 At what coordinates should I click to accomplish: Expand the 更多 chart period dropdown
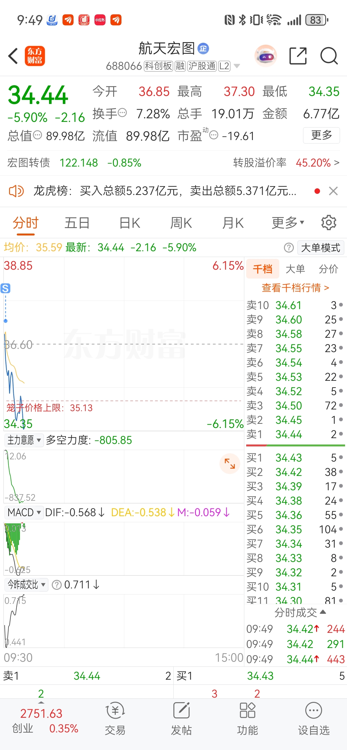click(x=288, y=223)
